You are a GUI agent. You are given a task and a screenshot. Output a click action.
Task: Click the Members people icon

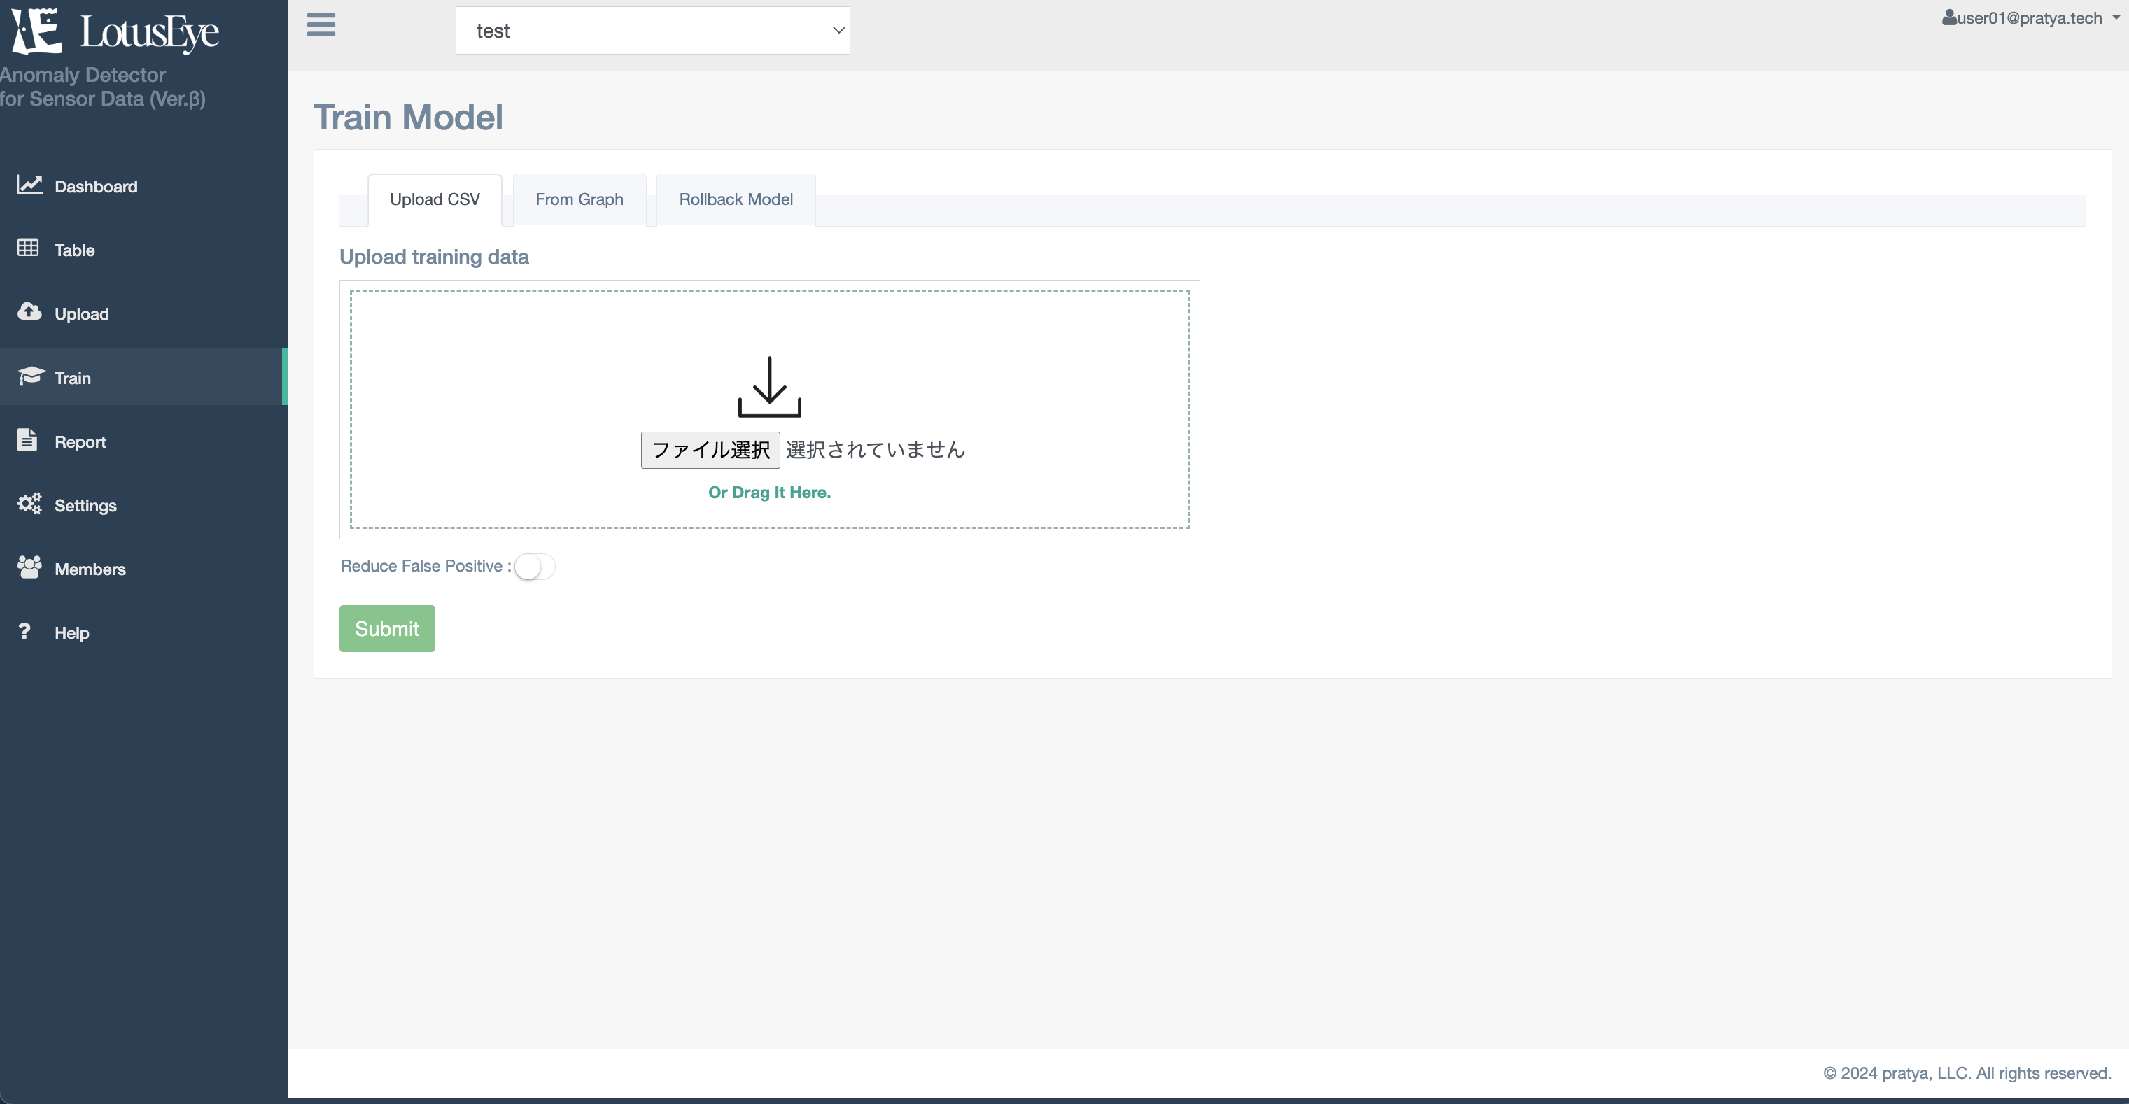click(30, 567)
